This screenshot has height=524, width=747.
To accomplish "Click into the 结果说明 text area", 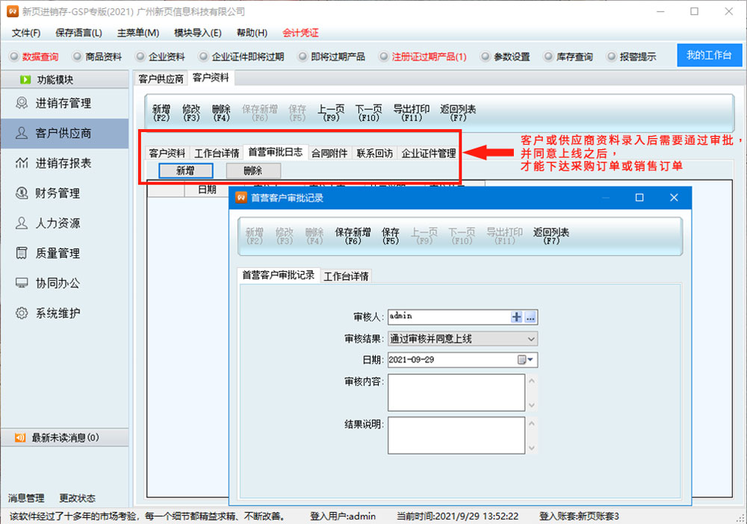I will (x=456, y=435).
